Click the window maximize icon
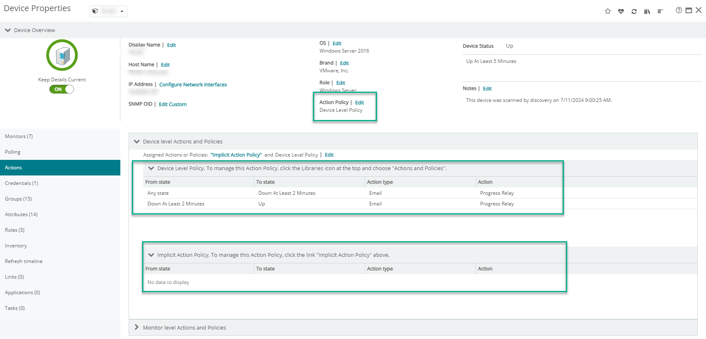The height and width of the screenshot is (339, 706). pos(689,10)
